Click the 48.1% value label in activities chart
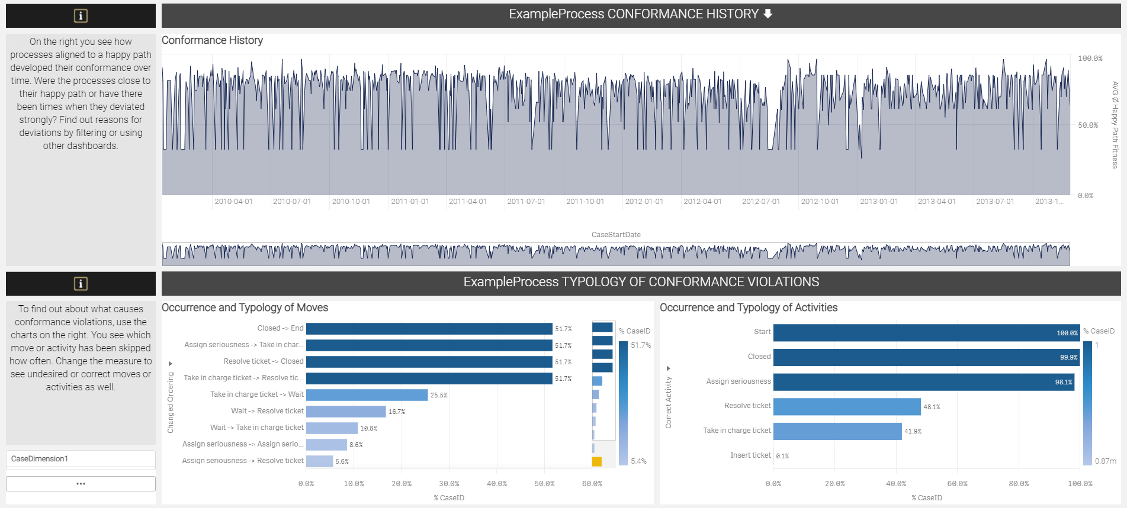1127x508 pixels. tap(932, 407)
